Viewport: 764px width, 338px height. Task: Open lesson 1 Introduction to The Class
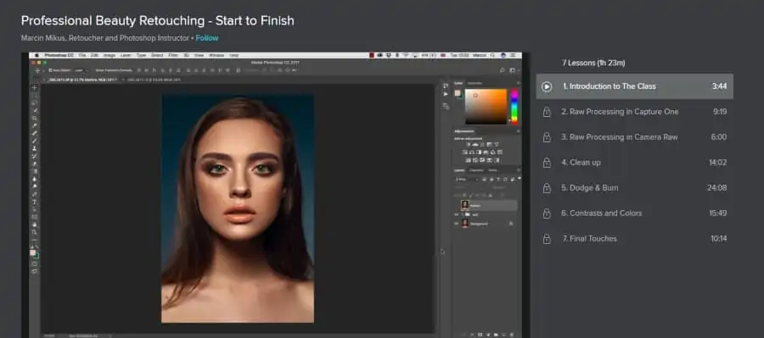[634, 86]
